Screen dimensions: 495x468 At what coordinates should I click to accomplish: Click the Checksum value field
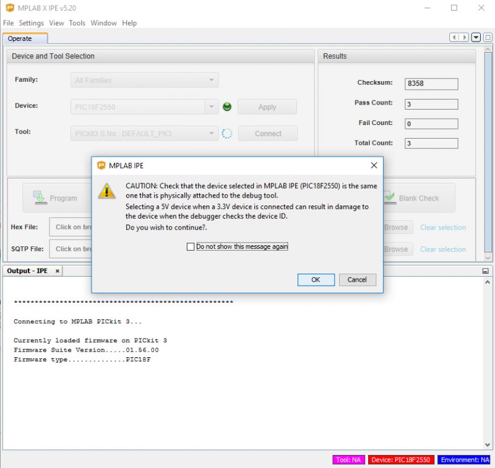click(431, 84)
